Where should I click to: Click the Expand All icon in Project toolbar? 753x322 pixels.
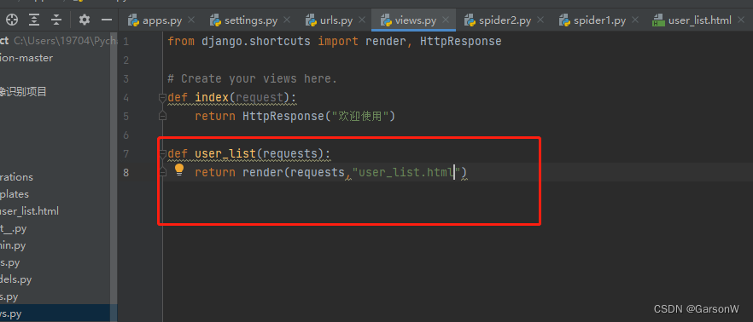pos(34,20)
